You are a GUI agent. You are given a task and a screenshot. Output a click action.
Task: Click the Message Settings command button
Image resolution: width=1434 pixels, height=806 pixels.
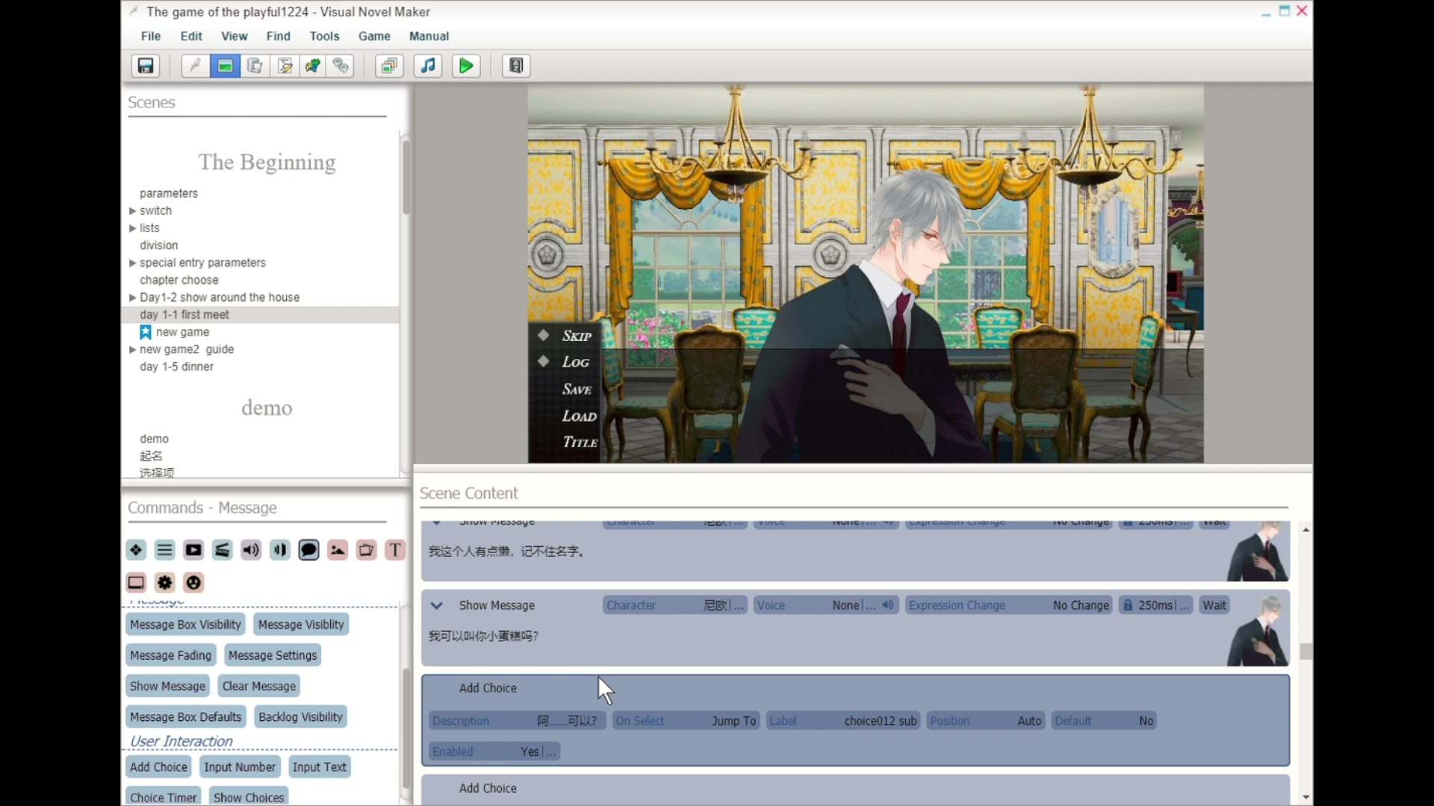pos(273,655)
